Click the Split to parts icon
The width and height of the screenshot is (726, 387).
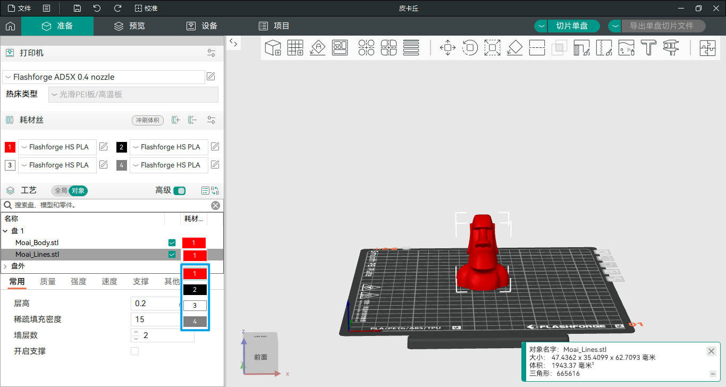click(x=389, y=47)
